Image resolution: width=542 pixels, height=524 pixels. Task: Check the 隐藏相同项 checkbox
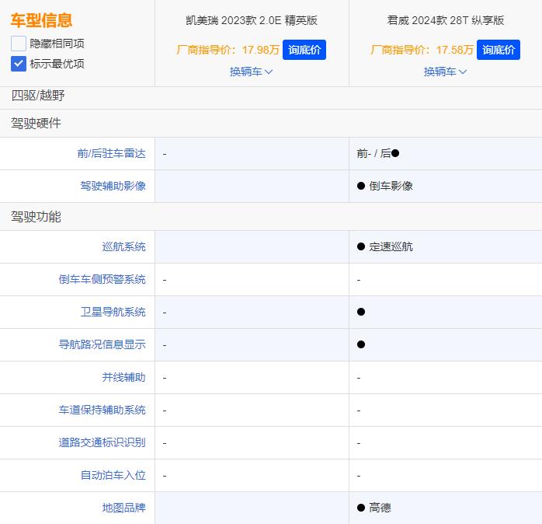19,44
